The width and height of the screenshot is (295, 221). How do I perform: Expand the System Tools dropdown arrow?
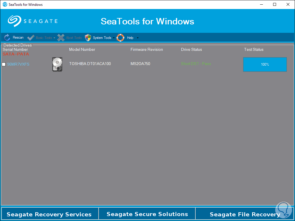point(114,38)
